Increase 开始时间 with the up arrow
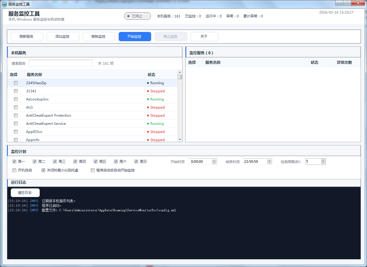367x267 pixels. click(x=214, y=160)
